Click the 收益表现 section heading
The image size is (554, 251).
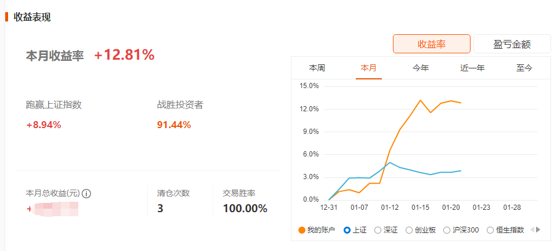[x=32, y=17]
